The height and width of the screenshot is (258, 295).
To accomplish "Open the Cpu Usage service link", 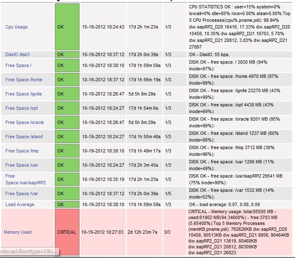I will tap(16, 27).
